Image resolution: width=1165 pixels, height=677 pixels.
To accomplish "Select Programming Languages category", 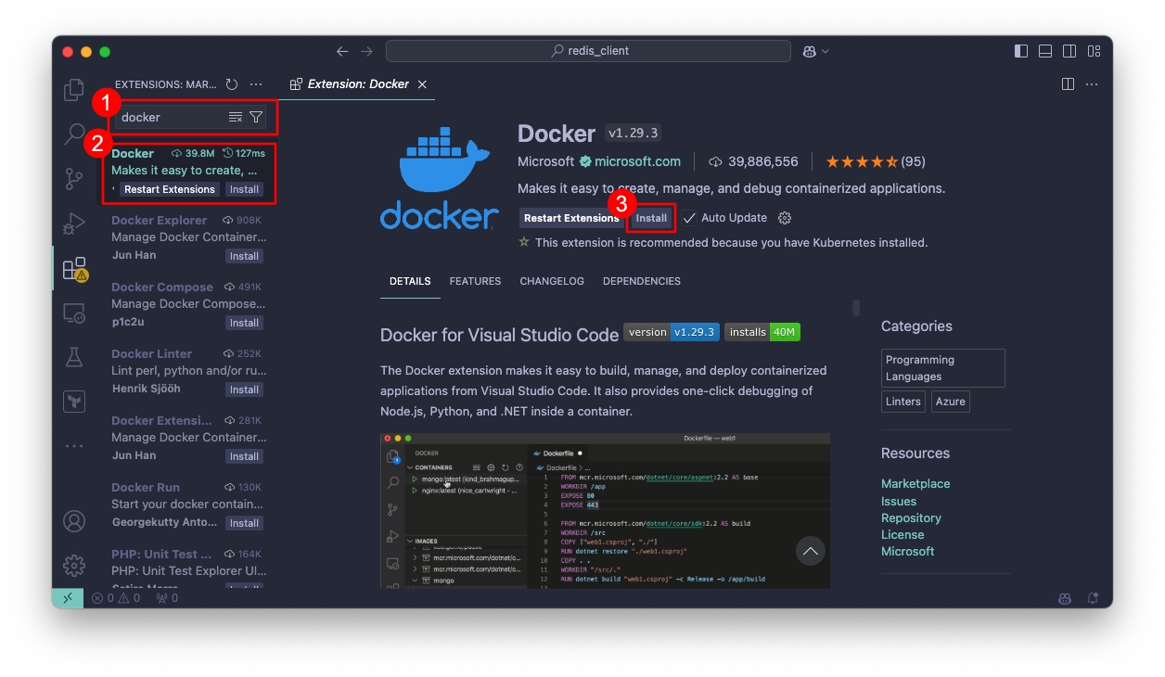I will (943, 368).
